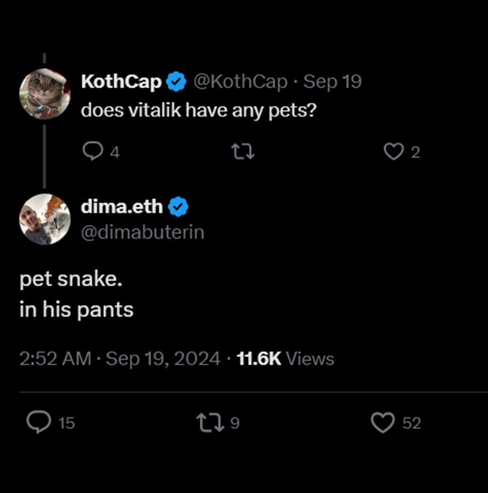Open the KothCap display name link
The width and height of the screenshot is (488, 493).
[x=121, y=82]
